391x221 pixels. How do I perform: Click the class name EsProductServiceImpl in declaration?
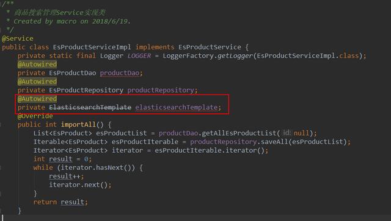click(x=92, y=47)
